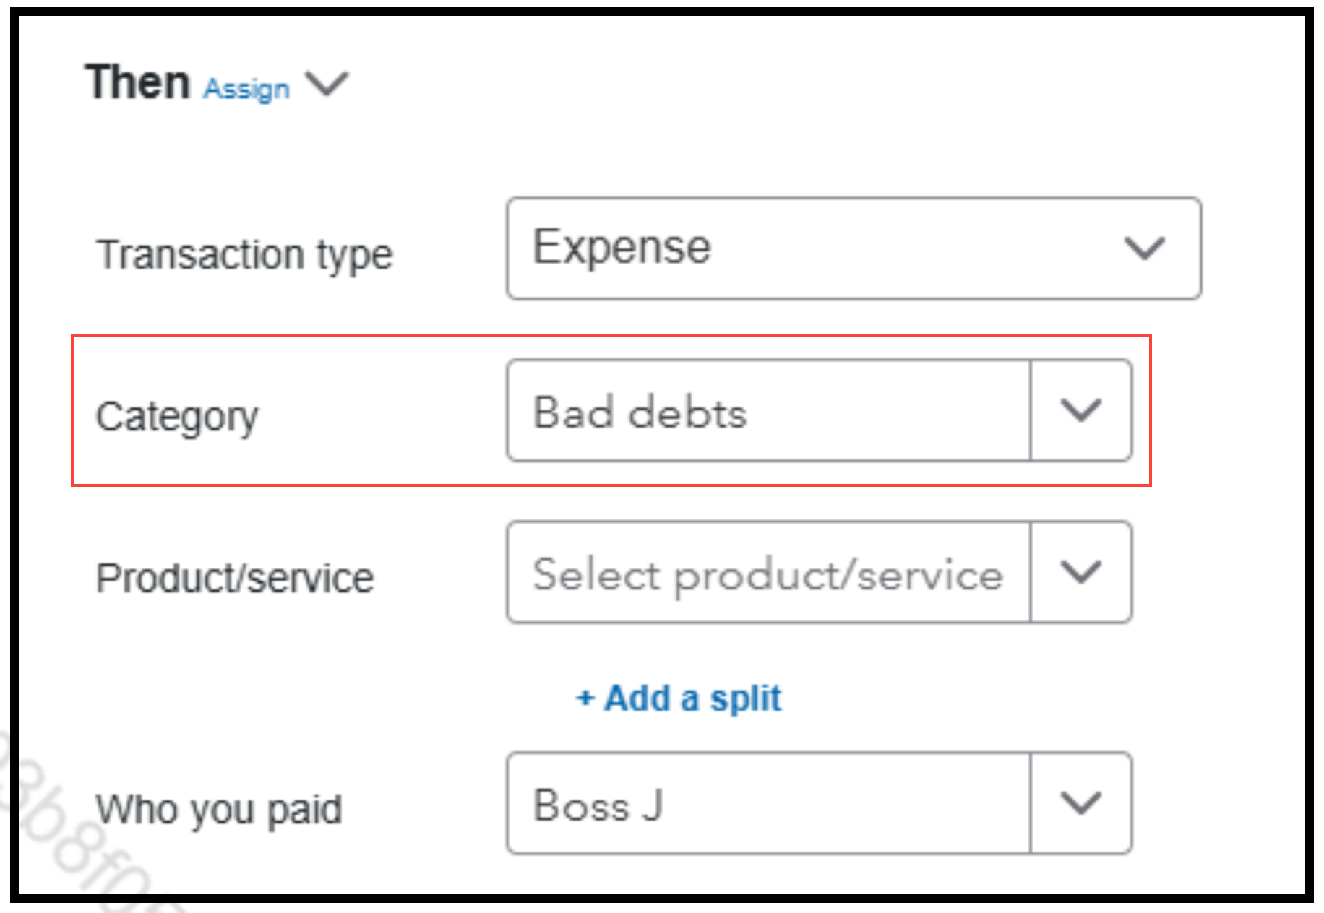The height and width of the screenshot is (913, 1324).
Task: Click the Boss J text in payee field
Action: tap(598, 805)
